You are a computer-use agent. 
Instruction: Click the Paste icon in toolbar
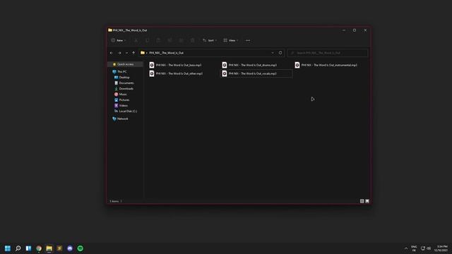[158, 40]
